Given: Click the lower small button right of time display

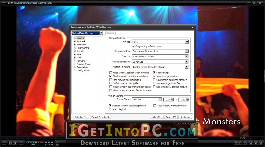Looking at the screenshot, I should pyautogui.click(x=57, y=145).
